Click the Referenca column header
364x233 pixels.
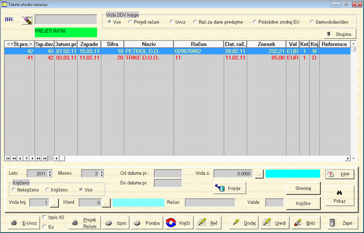pos(335,44)
